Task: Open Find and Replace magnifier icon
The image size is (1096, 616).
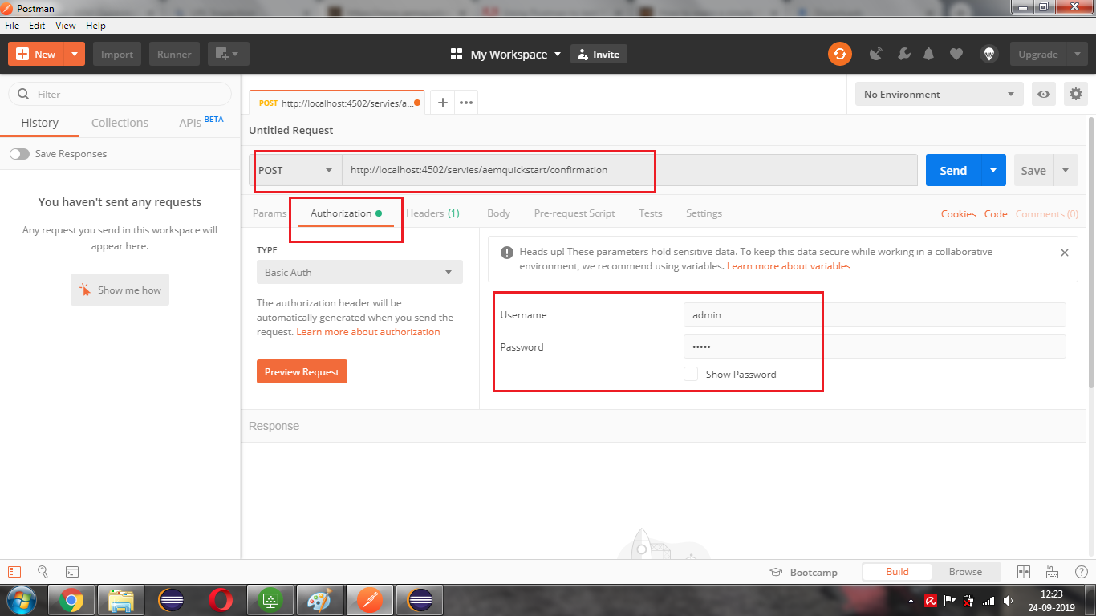Action: click(43, 572)
